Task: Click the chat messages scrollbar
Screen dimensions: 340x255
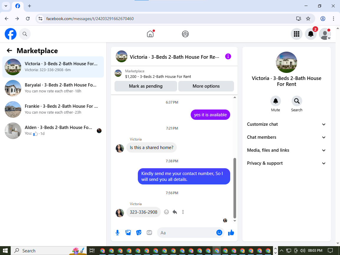Action: [x=235, y=188]
